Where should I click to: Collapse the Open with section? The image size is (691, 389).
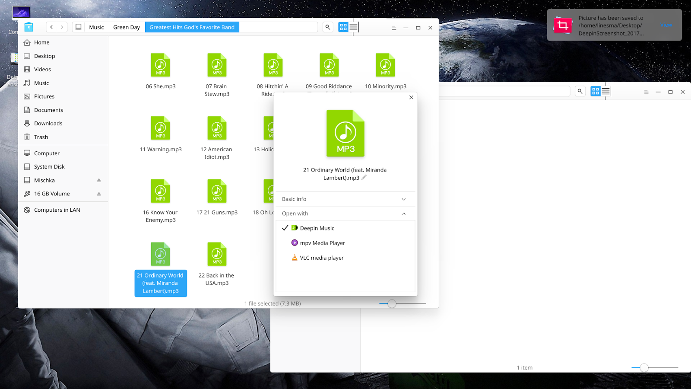point(404,213)
